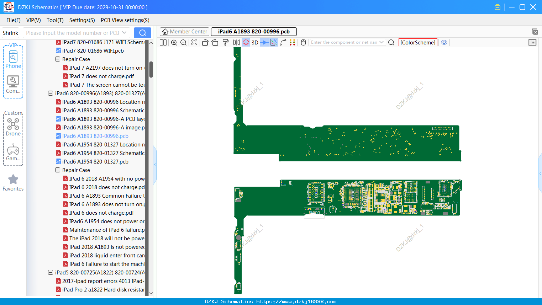
Task: Rotate the board counter-clockwise
Action: (205, 42)
